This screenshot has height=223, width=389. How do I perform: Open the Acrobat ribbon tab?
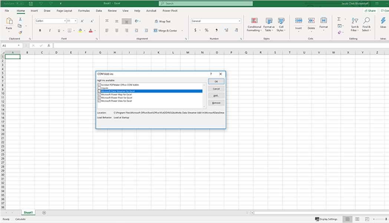coord(151,11)
